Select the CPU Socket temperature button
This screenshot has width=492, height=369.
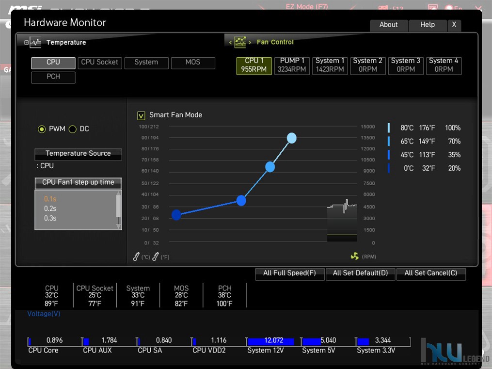pos(100,63)
